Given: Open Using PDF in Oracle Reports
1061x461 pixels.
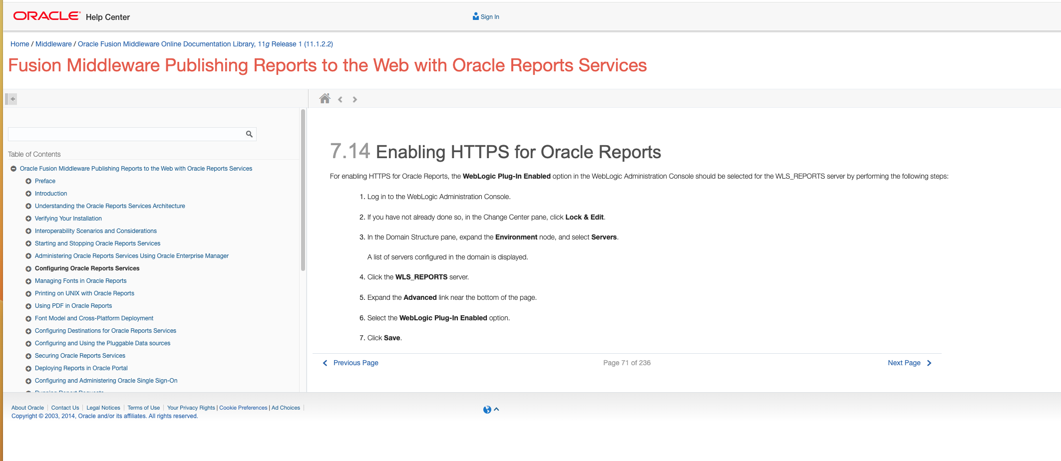Looking at the screenshot, I should (73, 306).
